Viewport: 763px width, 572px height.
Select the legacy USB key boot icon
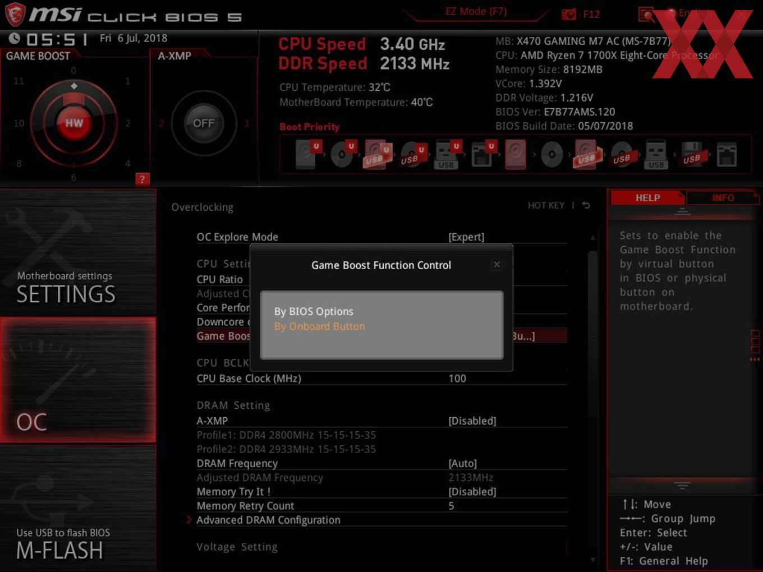click(656, 155)
